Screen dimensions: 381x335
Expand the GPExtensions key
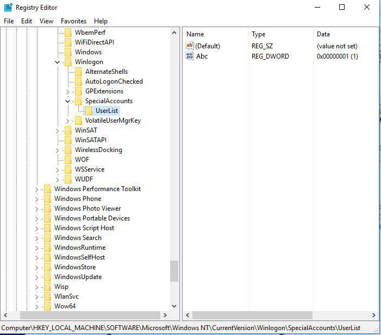point(67,92)
